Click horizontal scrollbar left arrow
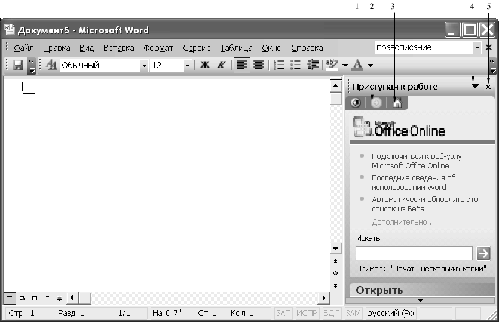Viewport: 499px width, 322px height. click(72, 298)
